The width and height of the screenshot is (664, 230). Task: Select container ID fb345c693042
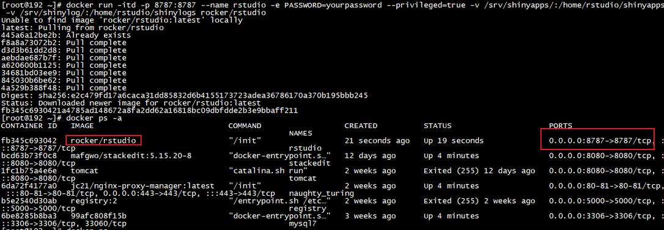click(x=29, y=140)
